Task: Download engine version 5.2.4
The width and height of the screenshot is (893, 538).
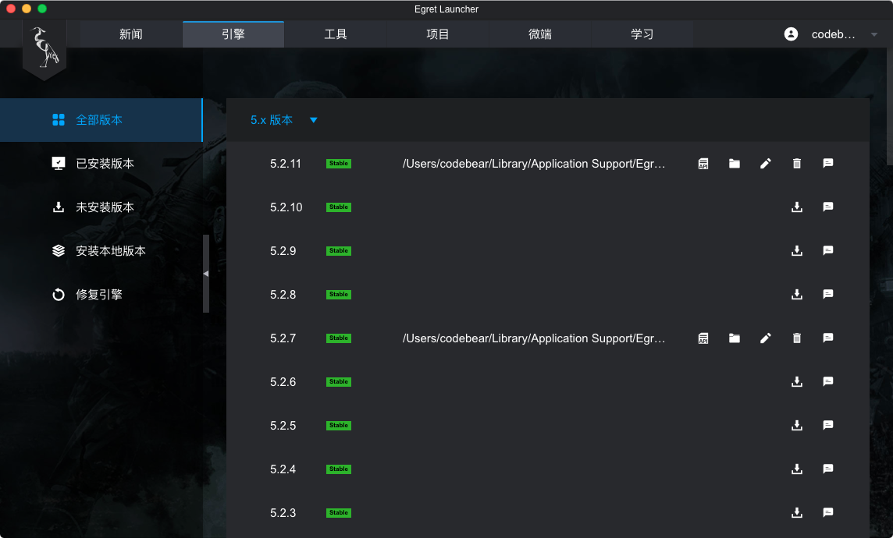Action: 797,469
